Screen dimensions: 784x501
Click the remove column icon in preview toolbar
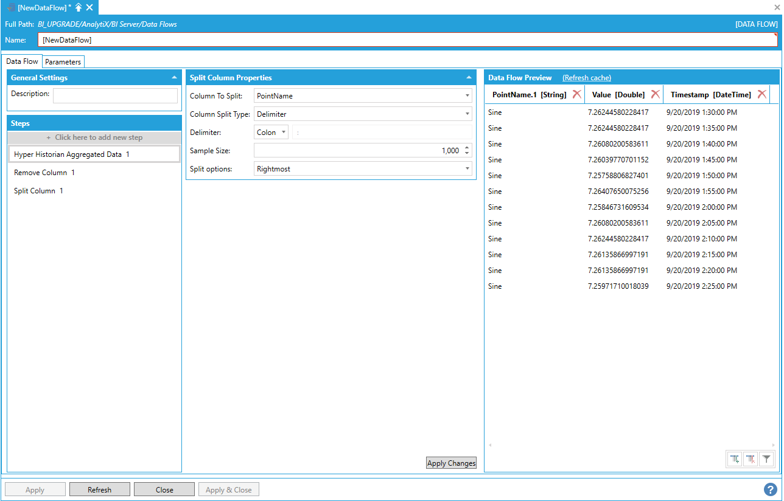(751, 460)
